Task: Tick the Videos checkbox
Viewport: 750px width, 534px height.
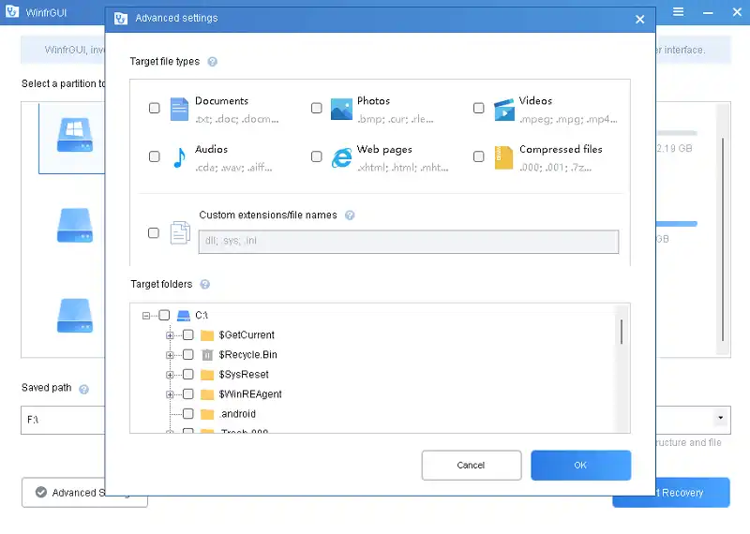Action: (478, 109)
